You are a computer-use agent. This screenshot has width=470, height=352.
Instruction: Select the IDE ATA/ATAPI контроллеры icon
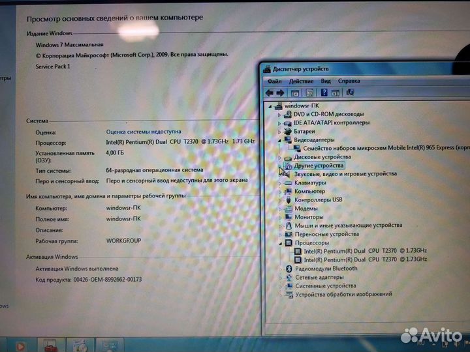(287, 123)
